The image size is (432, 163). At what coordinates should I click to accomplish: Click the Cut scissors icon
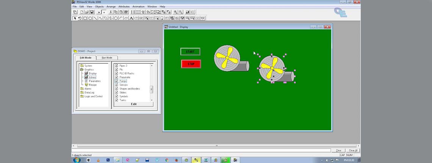111,12
